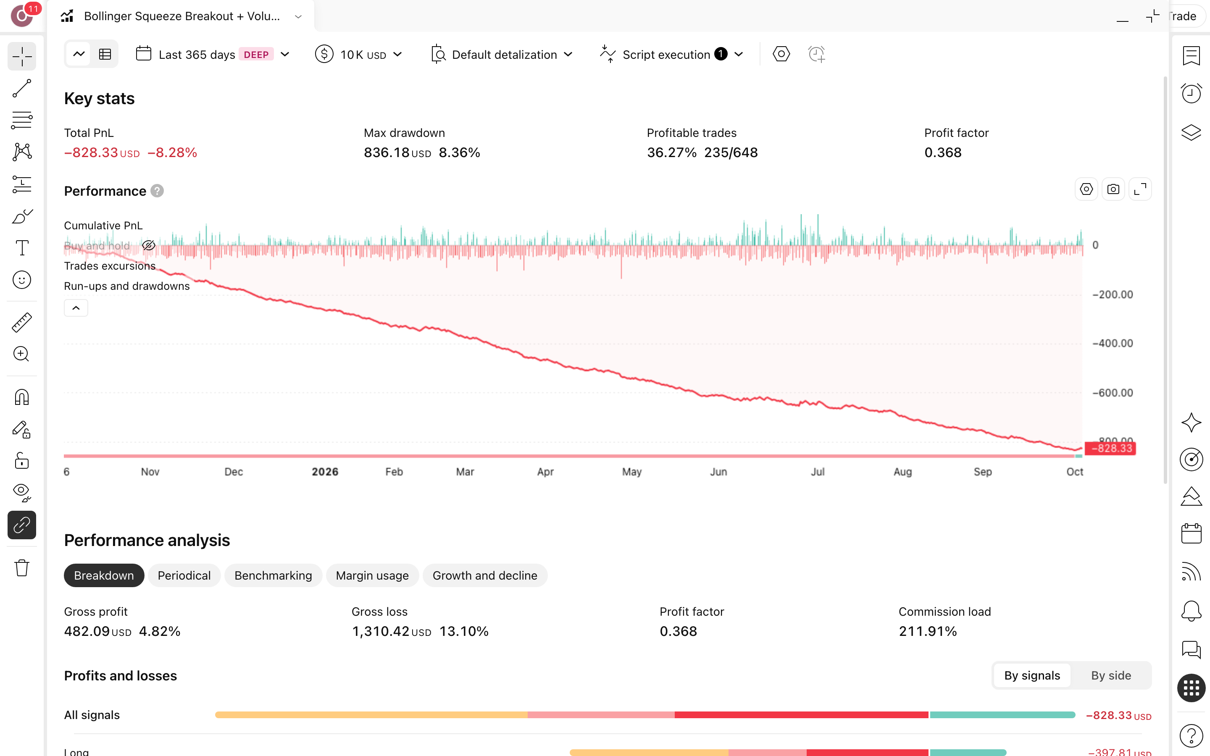The width and height of the screenshot is (1210, 756).
Task: Open performance chart settings icon
Action: [x=1086, y=189]
